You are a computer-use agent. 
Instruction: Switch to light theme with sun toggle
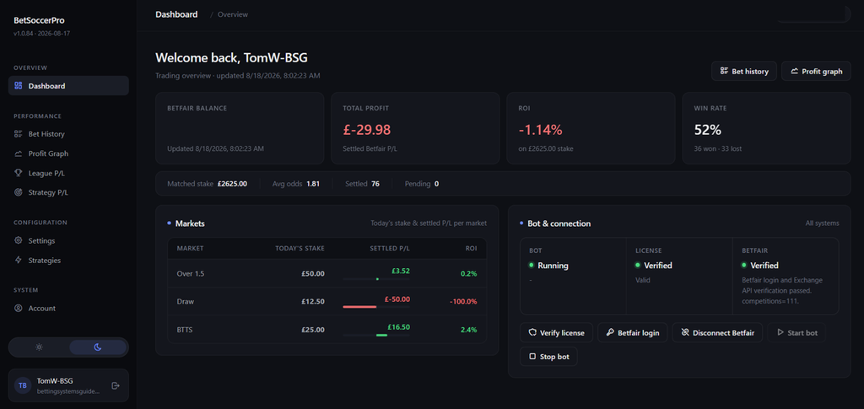pos(39,347)
